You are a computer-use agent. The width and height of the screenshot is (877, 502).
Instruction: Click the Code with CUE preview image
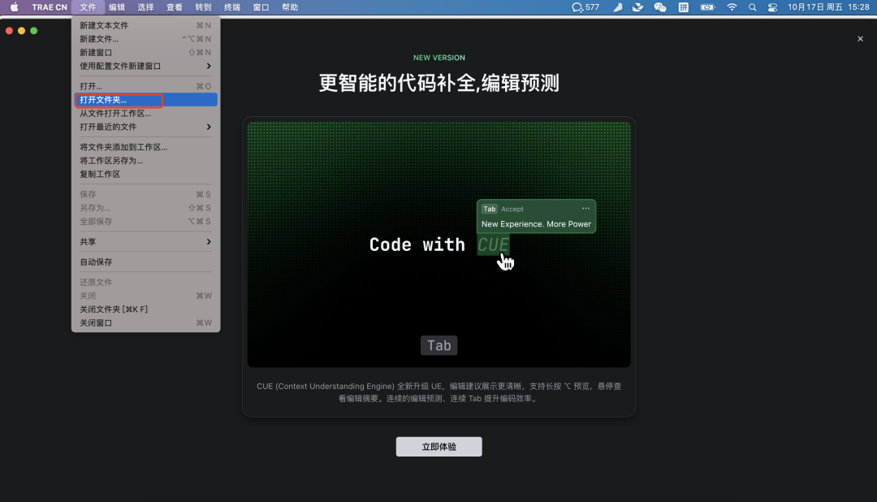pyautogui.click(x=439, y=245)
